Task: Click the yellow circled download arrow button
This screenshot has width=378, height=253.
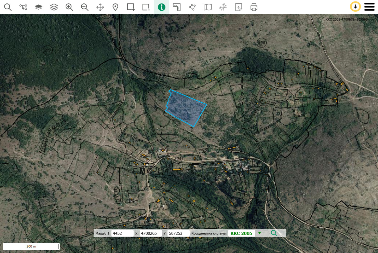Action: coord(355,7)
